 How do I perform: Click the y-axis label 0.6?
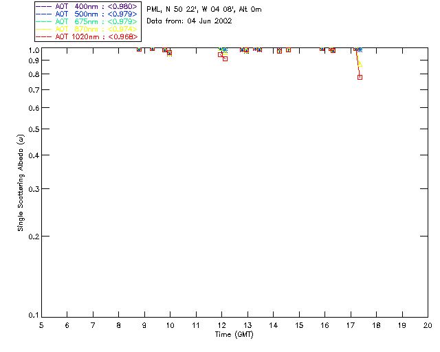pyautogui.click(x=34, y=108)
